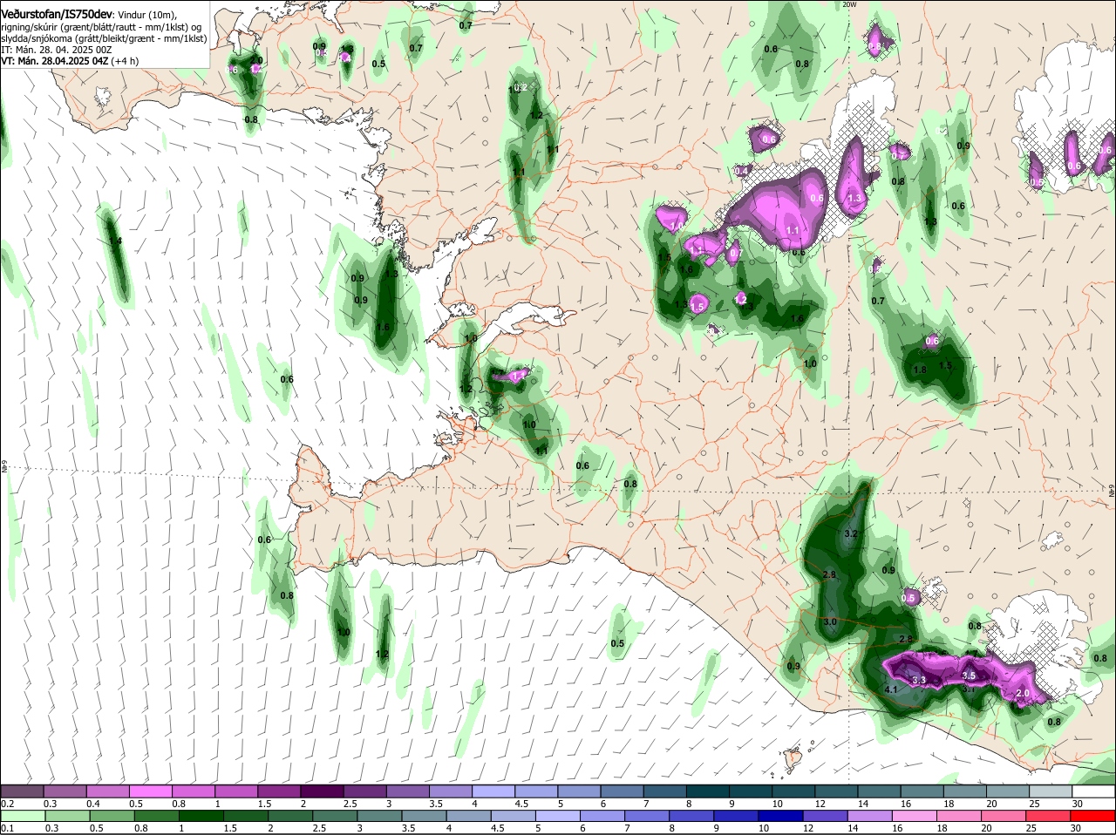Click the 20W longitude label at the map top
1116x835 pixels.
[850, 4]
